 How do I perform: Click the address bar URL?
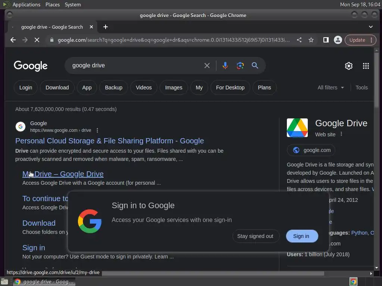173,40
